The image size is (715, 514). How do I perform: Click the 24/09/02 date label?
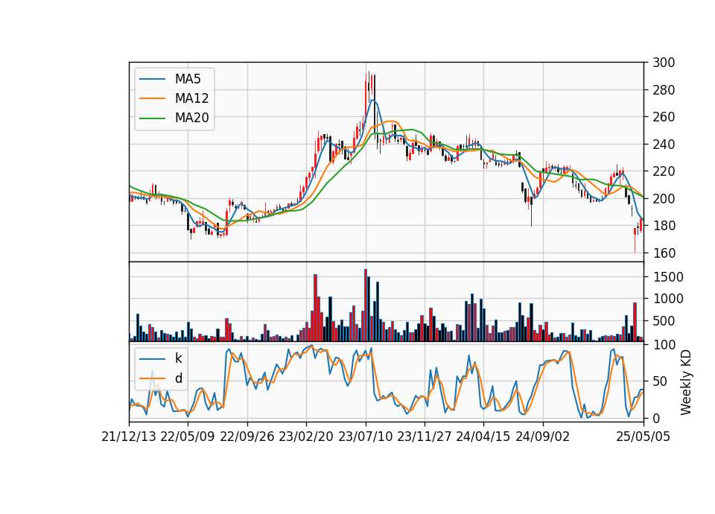pos(543,437)
